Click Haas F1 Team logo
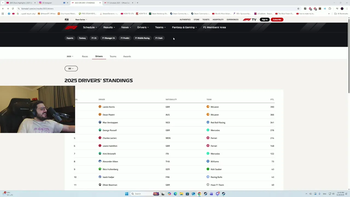Viewport: 350px width, 197px height. [x=208, y=185]
